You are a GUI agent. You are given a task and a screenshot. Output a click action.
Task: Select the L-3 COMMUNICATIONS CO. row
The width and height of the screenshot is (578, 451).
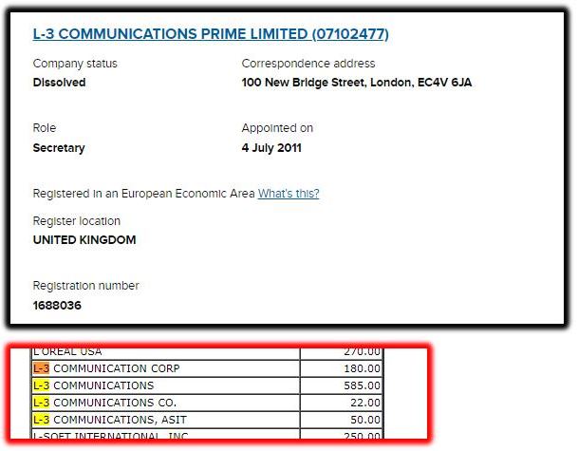[207, 403]
